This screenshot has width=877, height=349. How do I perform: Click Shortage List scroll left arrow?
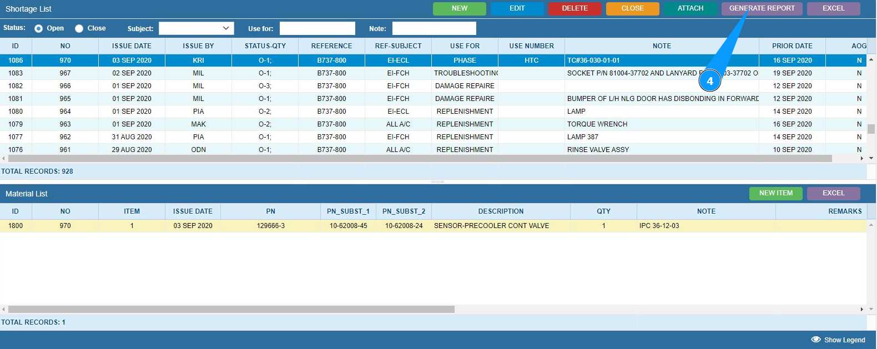(x=4, y=159)
